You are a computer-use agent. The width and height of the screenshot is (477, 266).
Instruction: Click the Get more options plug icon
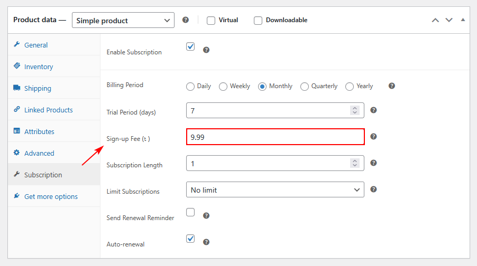coord(17,196)
